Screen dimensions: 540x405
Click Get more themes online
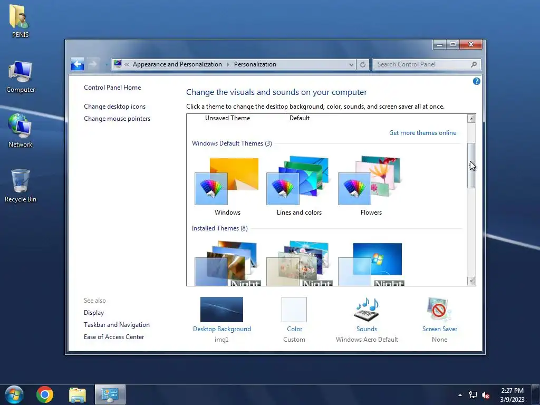[x=422, y=133]
